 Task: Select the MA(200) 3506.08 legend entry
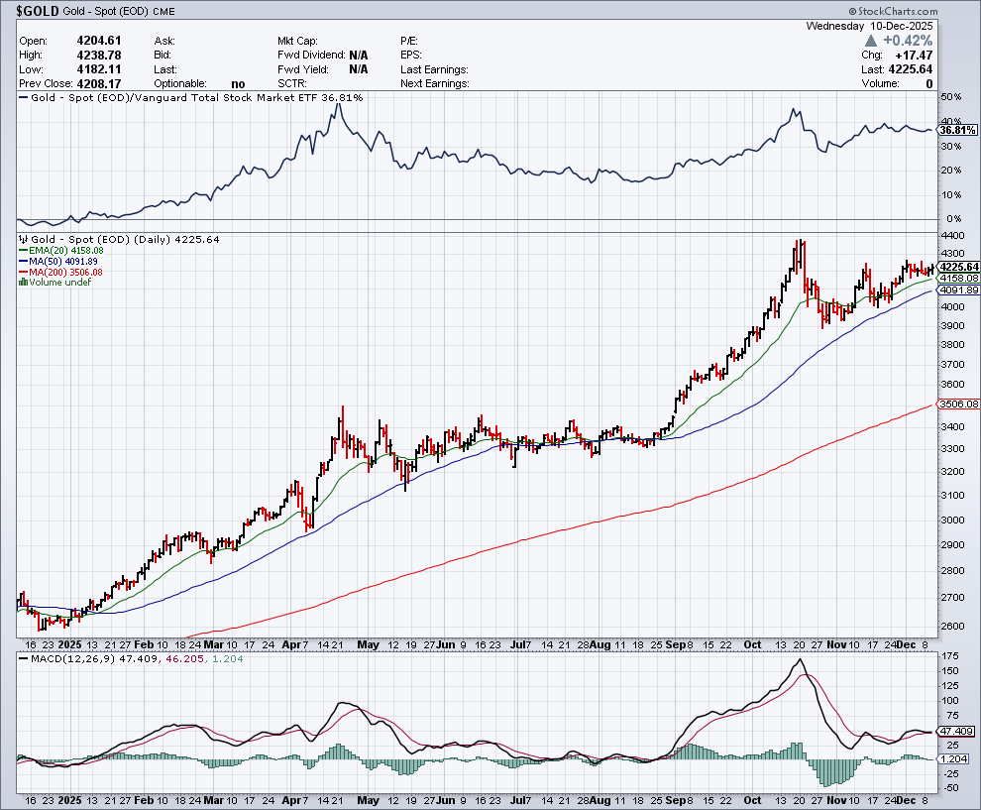pyautogui.click(x=68, y=272)
